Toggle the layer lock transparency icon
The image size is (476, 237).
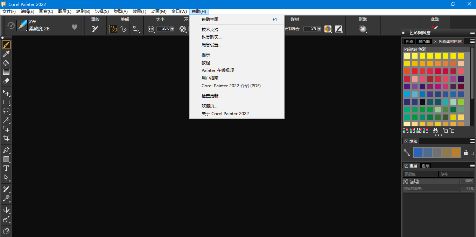[x=406, y=182]
